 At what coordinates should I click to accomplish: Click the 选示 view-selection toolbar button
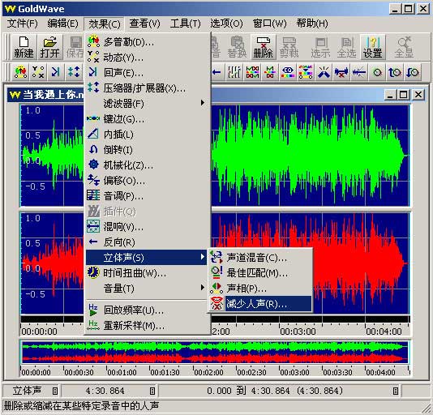tap(320, 47)
